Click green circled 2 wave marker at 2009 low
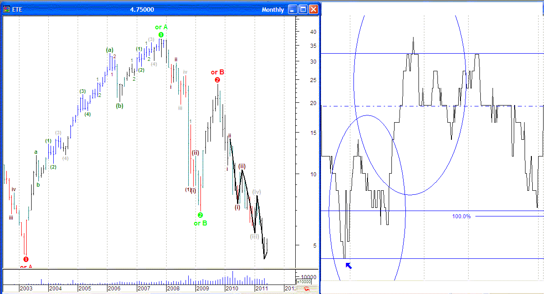Screen dimensions: 544x294 click(x=200, y=215)
